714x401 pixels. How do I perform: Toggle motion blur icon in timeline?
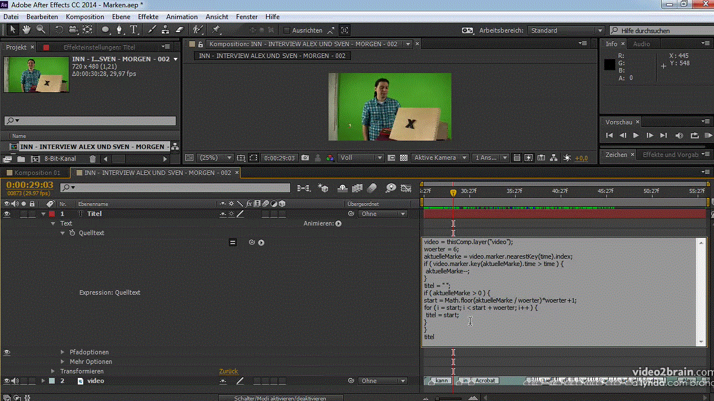pos(372,188)
